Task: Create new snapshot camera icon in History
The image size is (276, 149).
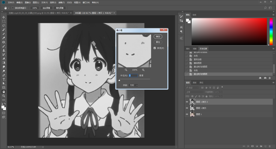Action: (x=265, y=78)
